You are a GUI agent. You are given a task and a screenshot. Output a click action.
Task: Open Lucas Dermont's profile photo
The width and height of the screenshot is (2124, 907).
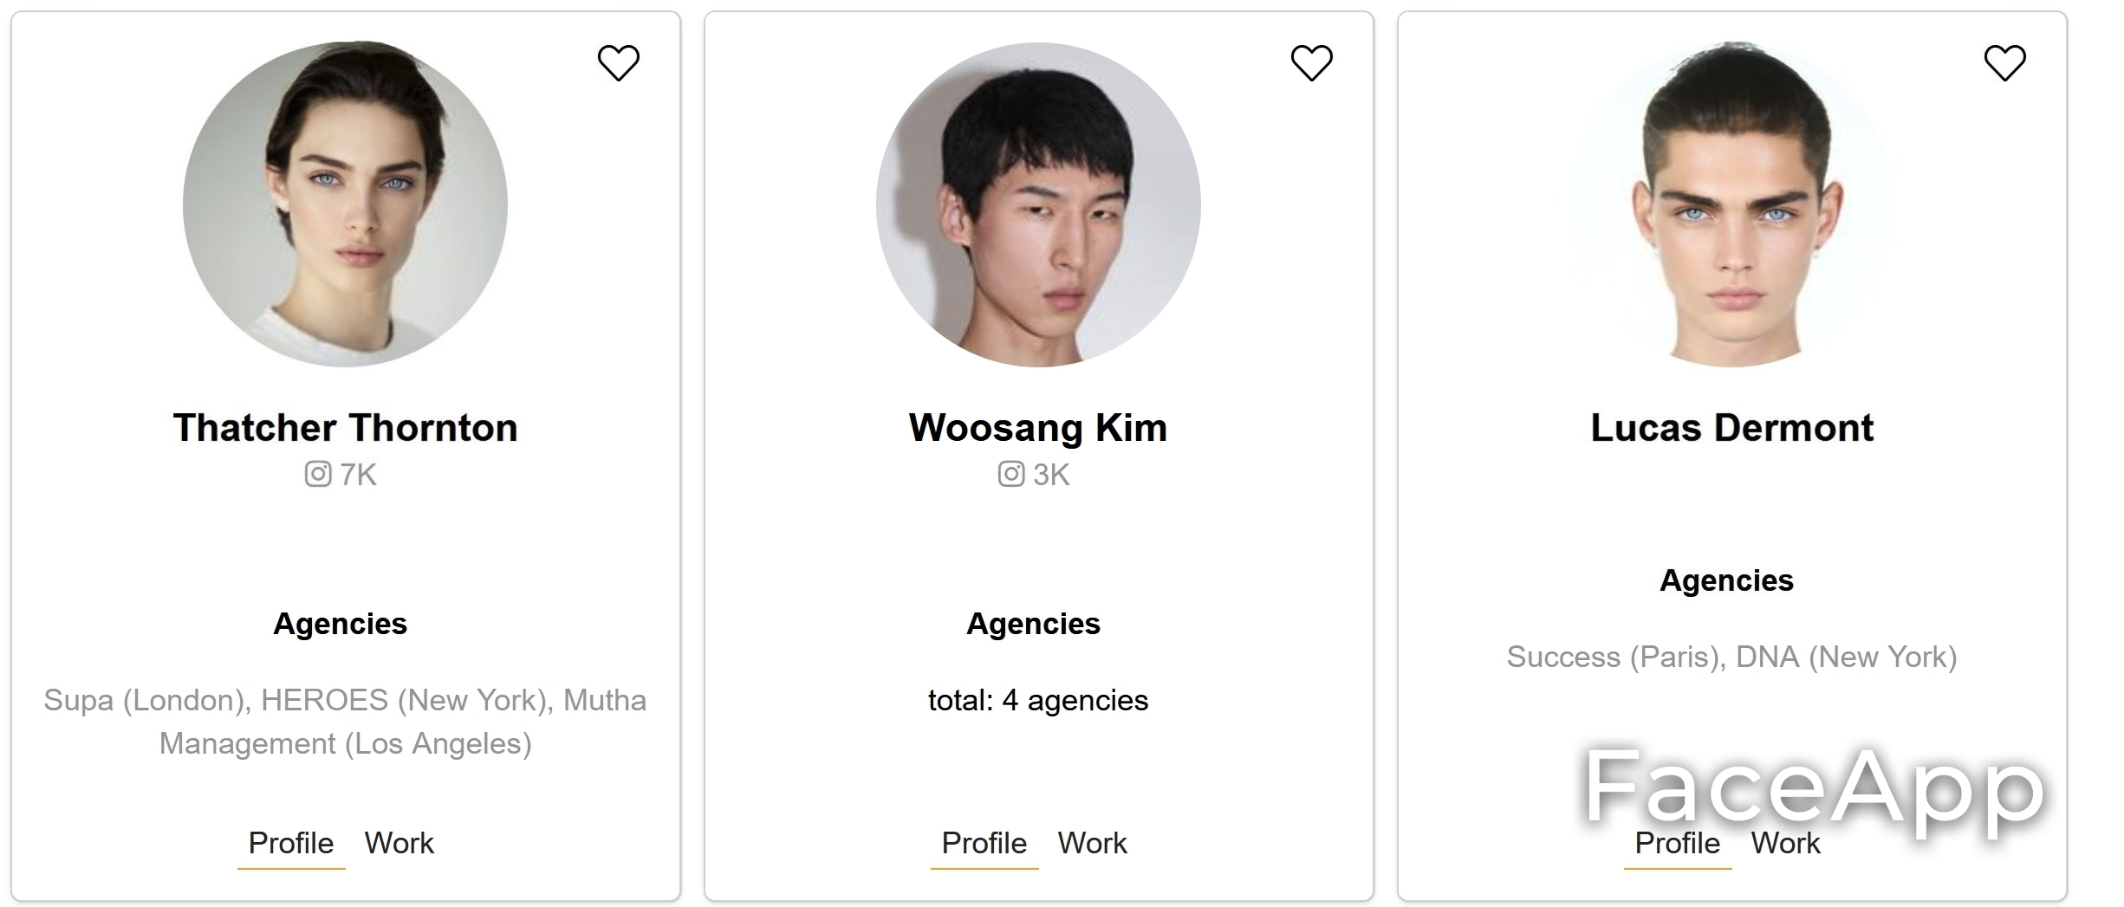click(x=1731, y=204)
